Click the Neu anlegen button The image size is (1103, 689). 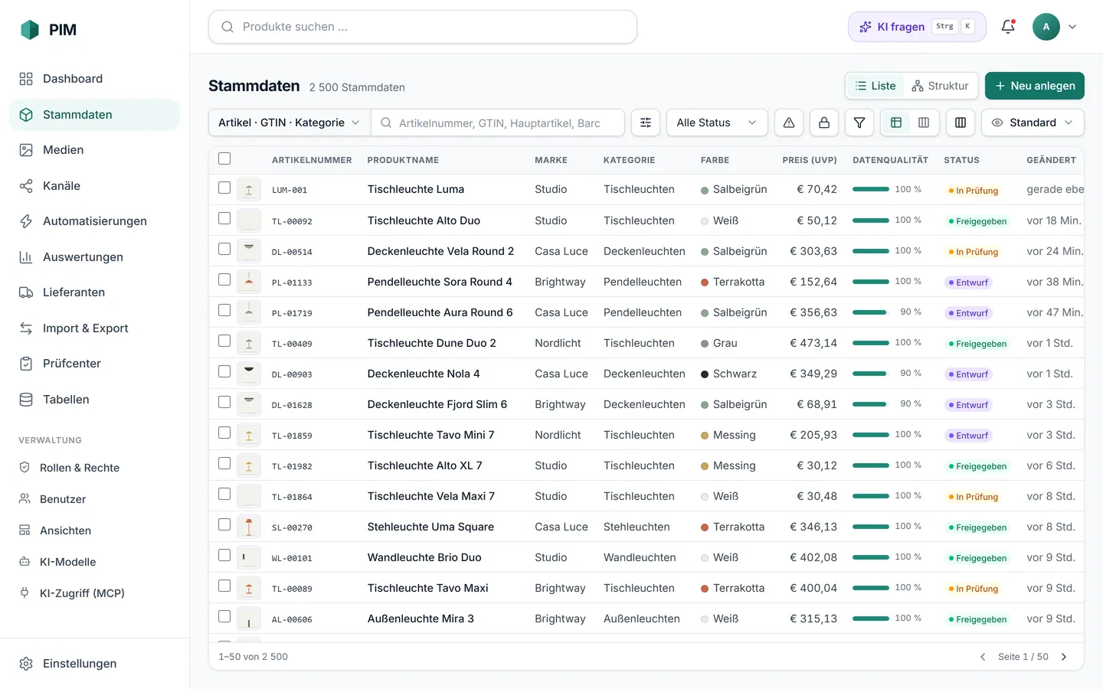(1035, 86)
